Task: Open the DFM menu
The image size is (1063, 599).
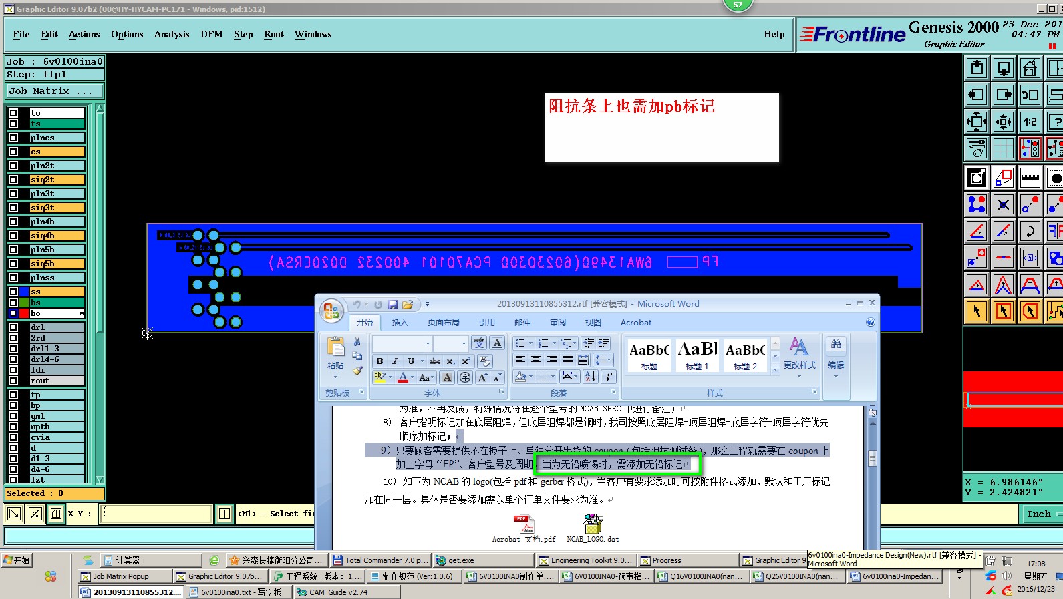Action: pos(212,34)
